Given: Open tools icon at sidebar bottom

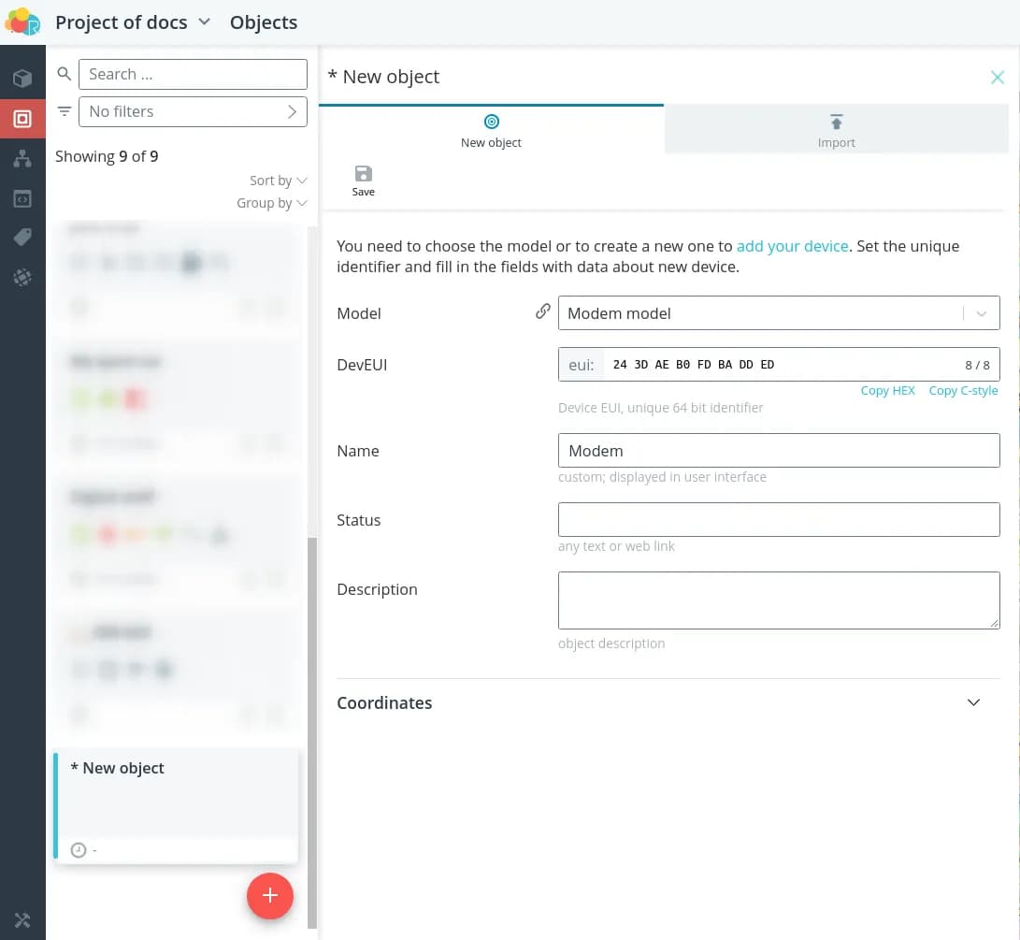Looking at the screenshot, I should (22, 920).
